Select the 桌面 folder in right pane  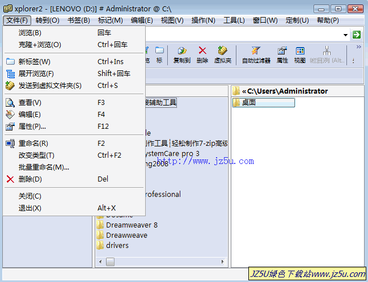248,103
